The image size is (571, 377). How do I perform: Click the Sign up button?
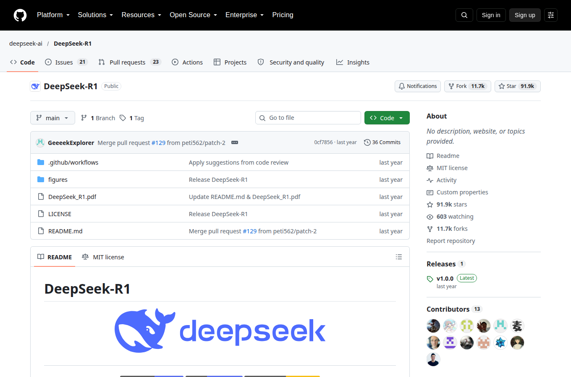tap(525, 15)
